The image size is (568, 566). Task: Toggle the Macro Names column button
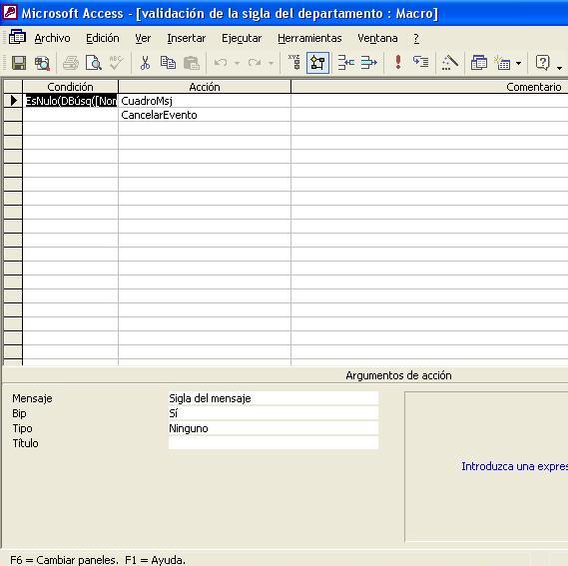coord(294,63)
